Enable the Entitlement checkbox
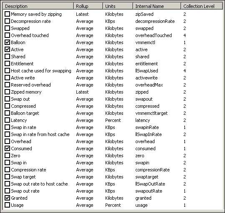The width and height of the screenshot is (225, 213). click(x=7, y=64)
